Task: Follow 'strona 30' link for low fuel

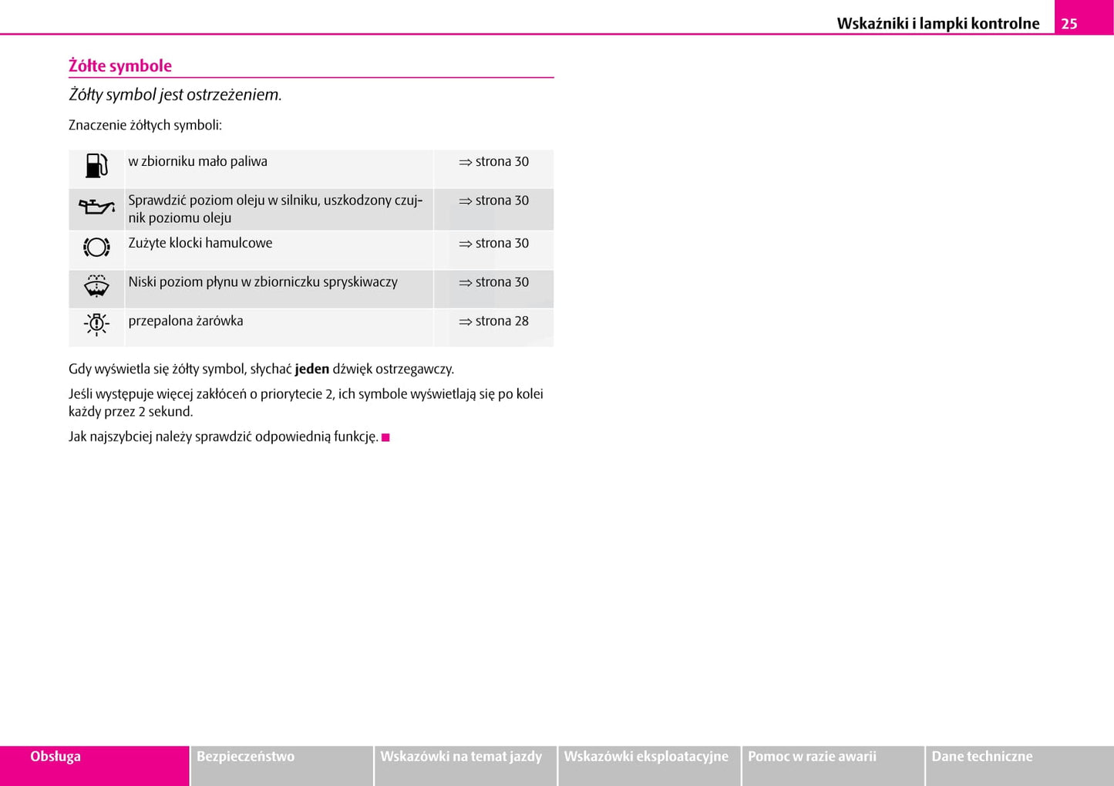Action: pos(494,162)
